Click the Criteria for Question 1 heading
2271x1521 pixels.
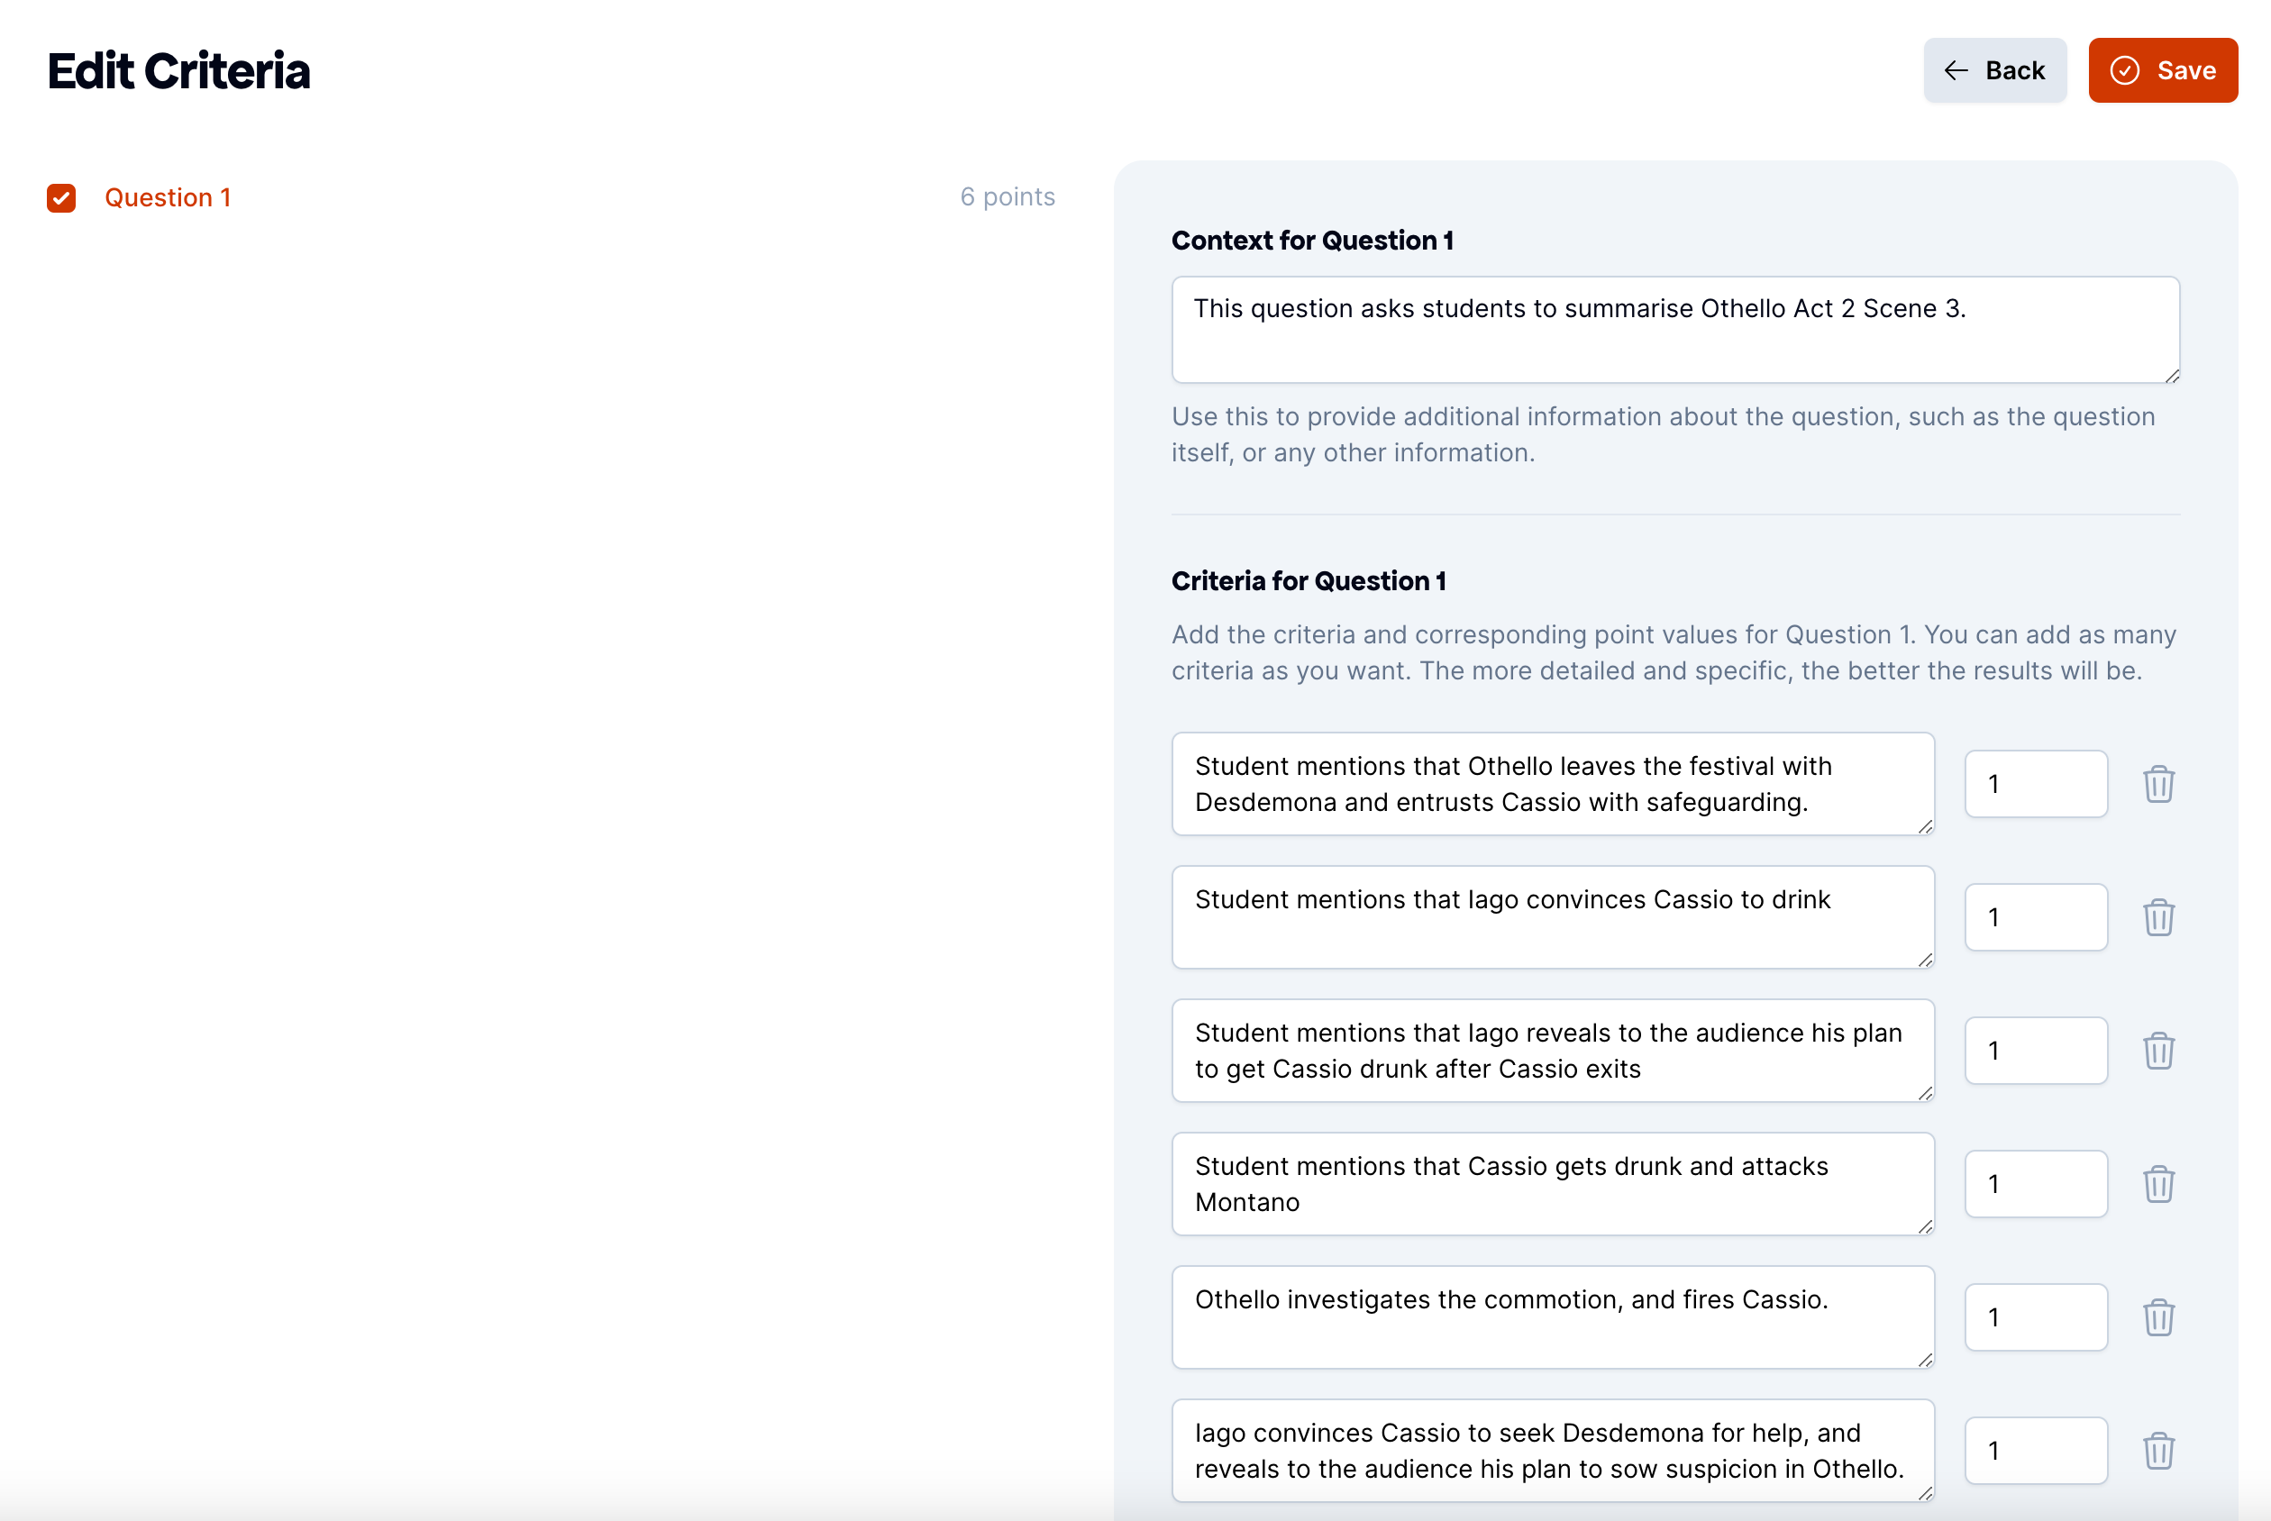(x=1308, y=581)
